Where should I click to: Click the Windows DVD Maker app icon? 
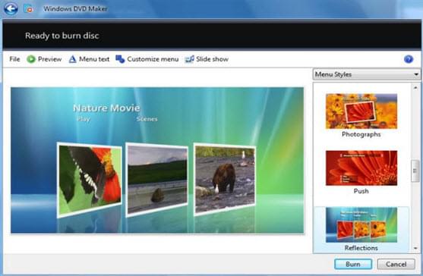(28, 9)
